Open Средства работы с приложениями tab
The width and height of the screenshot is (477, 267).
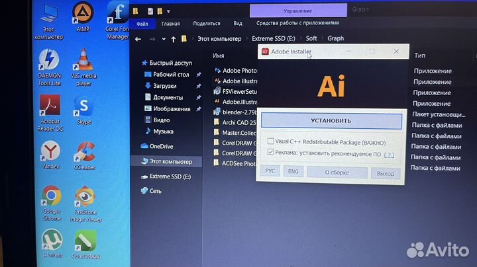tap(297, 23)
